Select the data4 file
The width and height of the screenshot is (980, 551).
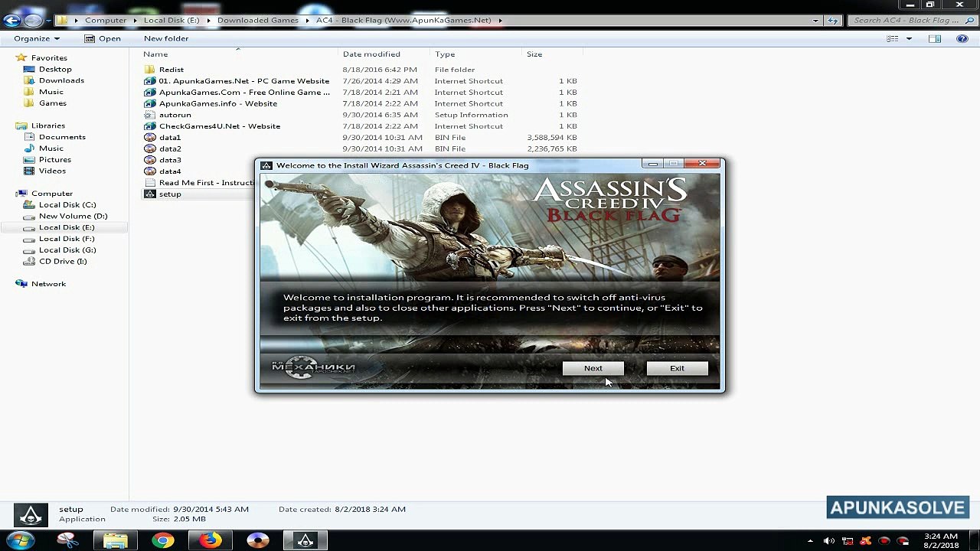click(x=169, y=171)
